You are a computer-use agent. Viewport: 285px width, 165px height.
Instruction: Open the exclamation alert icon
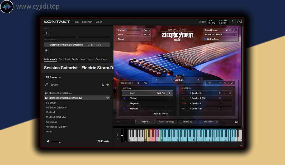(232, 22)
